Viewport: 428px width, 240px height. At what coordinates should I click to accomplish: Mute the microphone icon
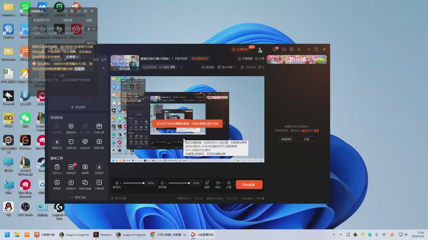tap(117, 183)
